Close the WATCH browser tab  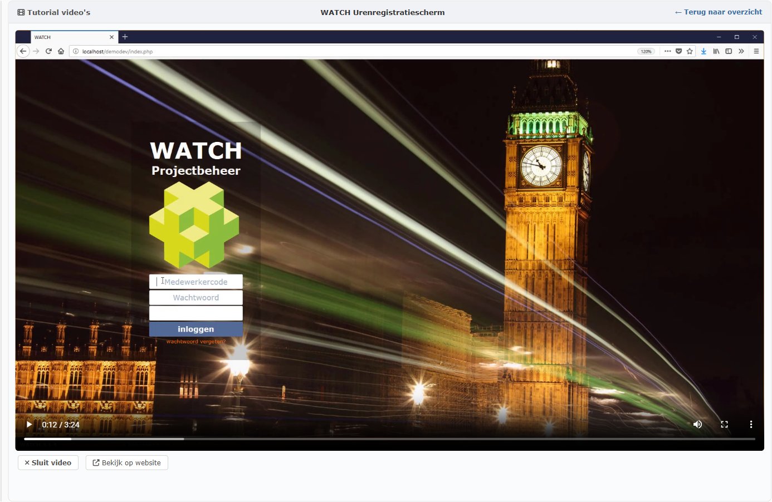(111, 37)
